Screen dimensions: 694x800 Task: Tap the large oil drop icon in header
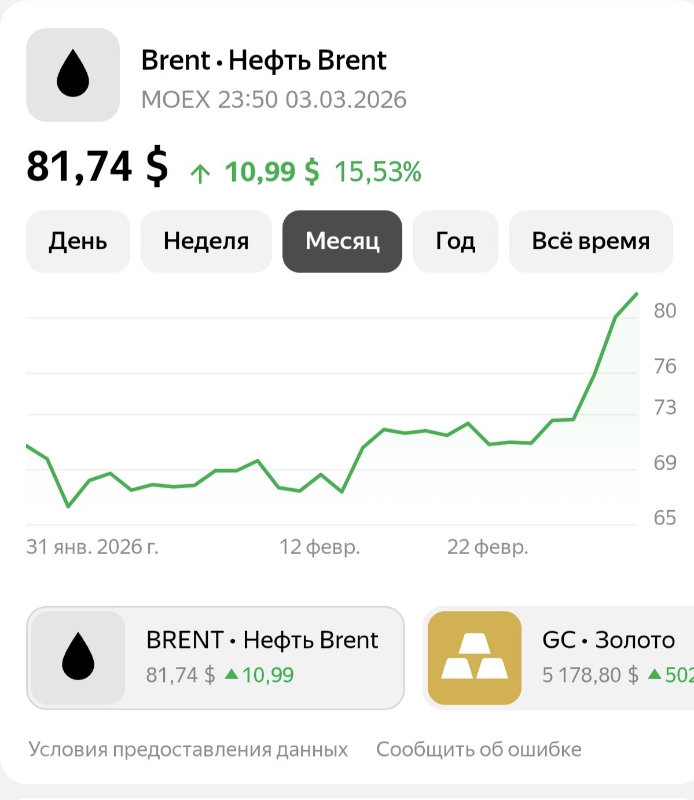pyautogui.click(x=73, y=75)
